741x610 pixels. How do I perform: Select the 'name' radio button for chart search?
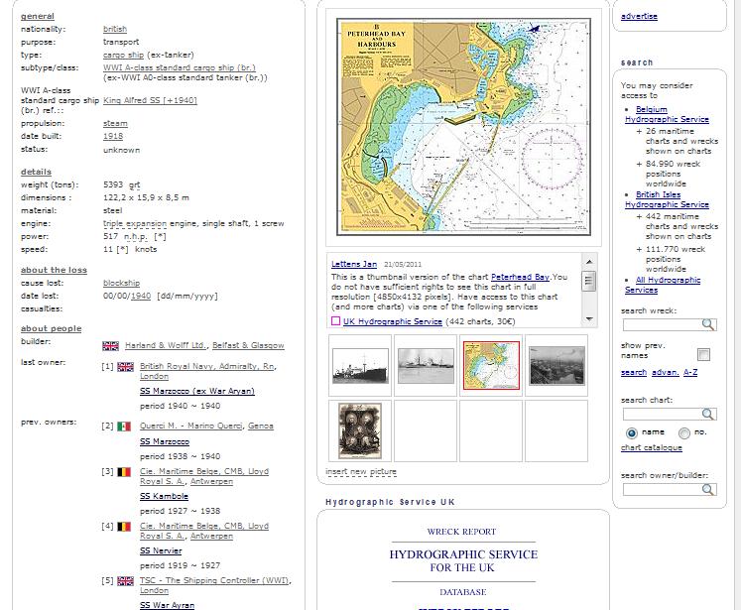[631, 432]
